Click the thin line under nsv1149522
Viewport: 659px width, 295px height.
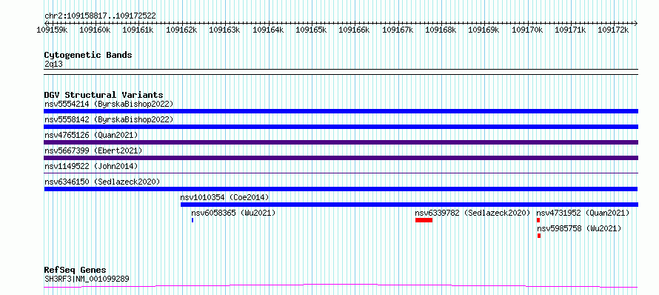[x=341, y=173]
